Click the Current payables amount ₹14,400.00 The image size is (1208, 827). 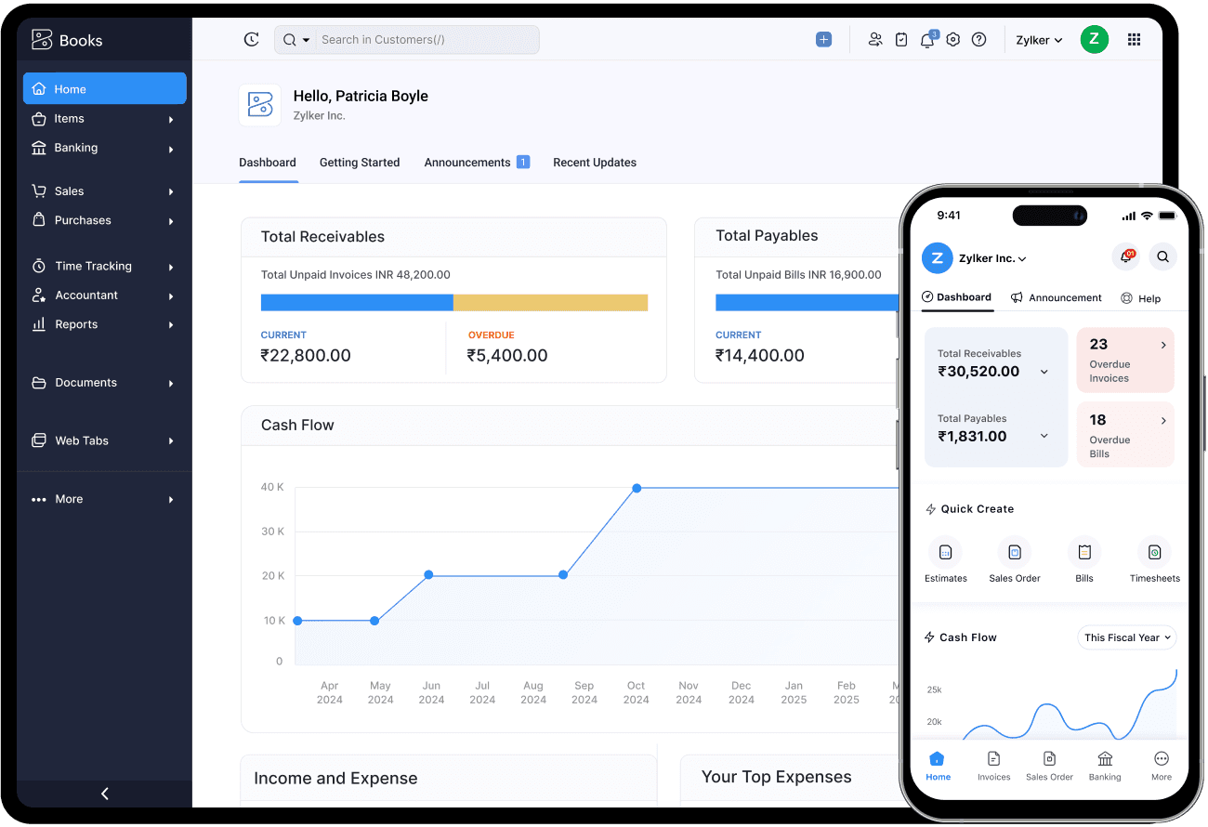pyautogui.click(x=760, y=356)
